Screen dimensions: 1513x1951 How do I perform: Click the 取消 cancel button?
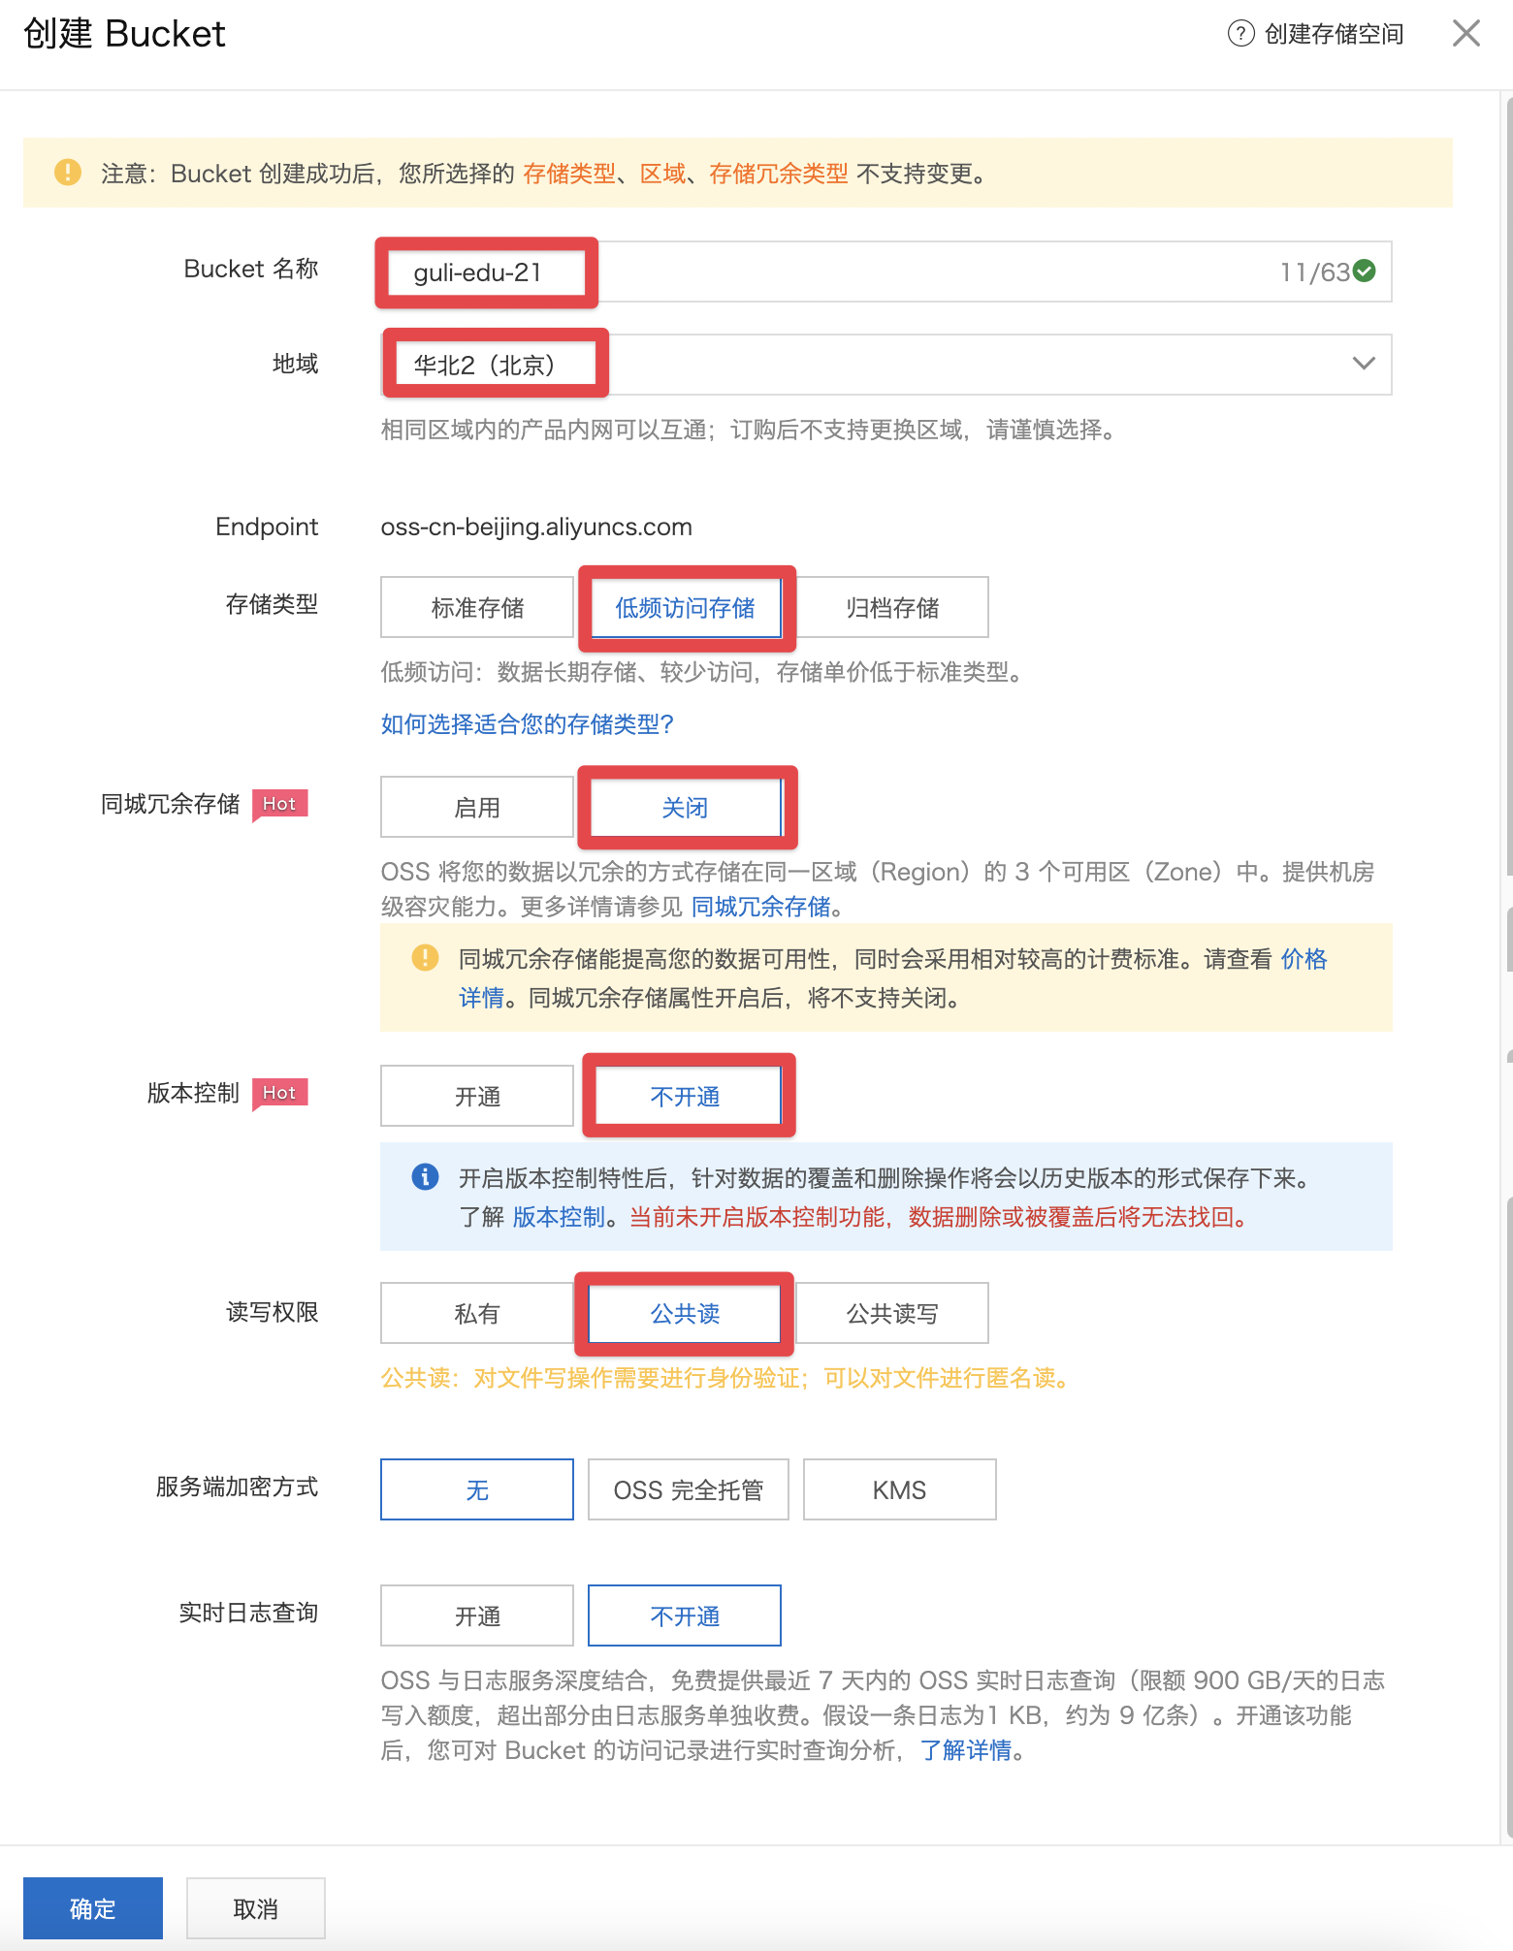tap(256, 1908)
